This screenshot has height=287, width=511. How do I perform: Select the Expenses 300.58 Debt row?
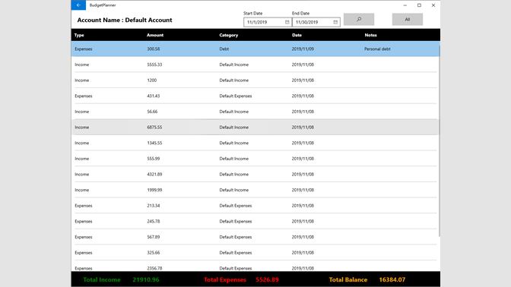point(255,49)
